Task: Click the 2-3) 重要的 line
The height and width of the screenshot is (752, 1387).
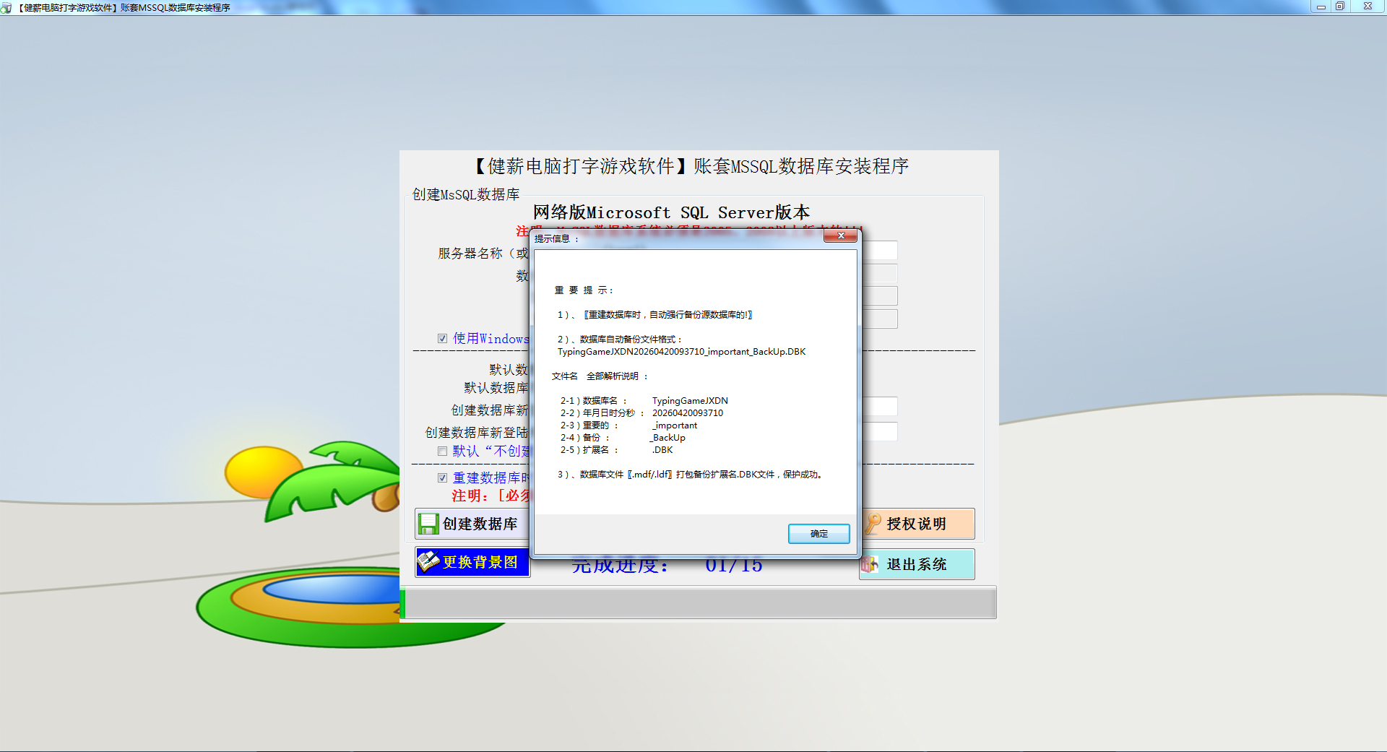Action: click(628, 425)
